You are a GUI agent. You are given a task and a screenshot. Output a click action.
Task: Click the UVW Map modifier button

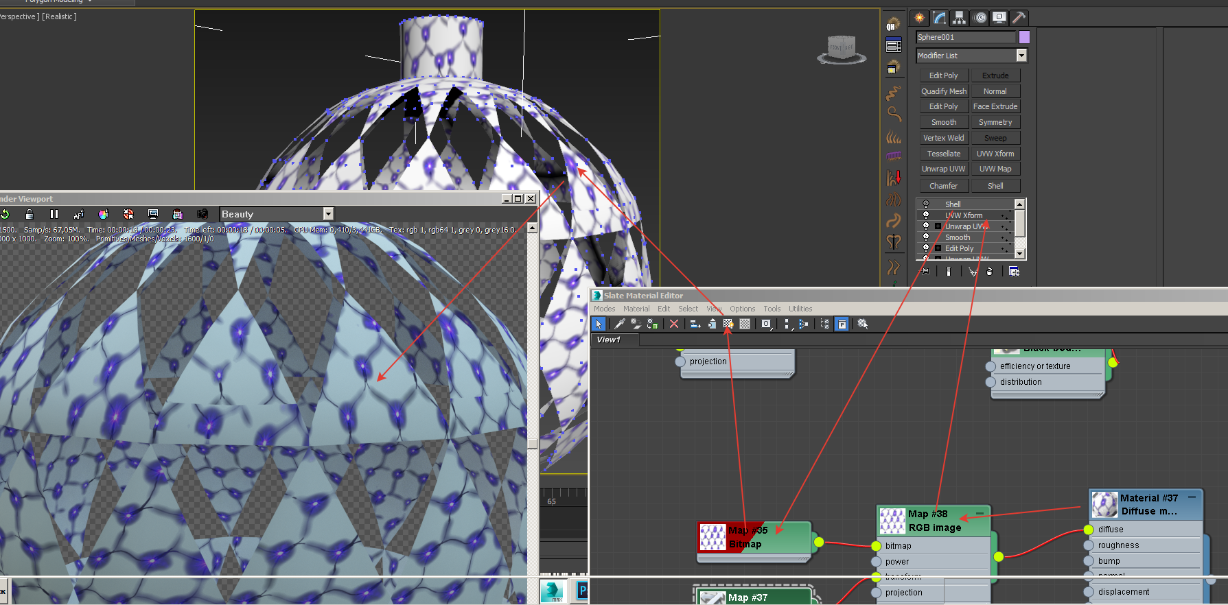tap(995, 169)
